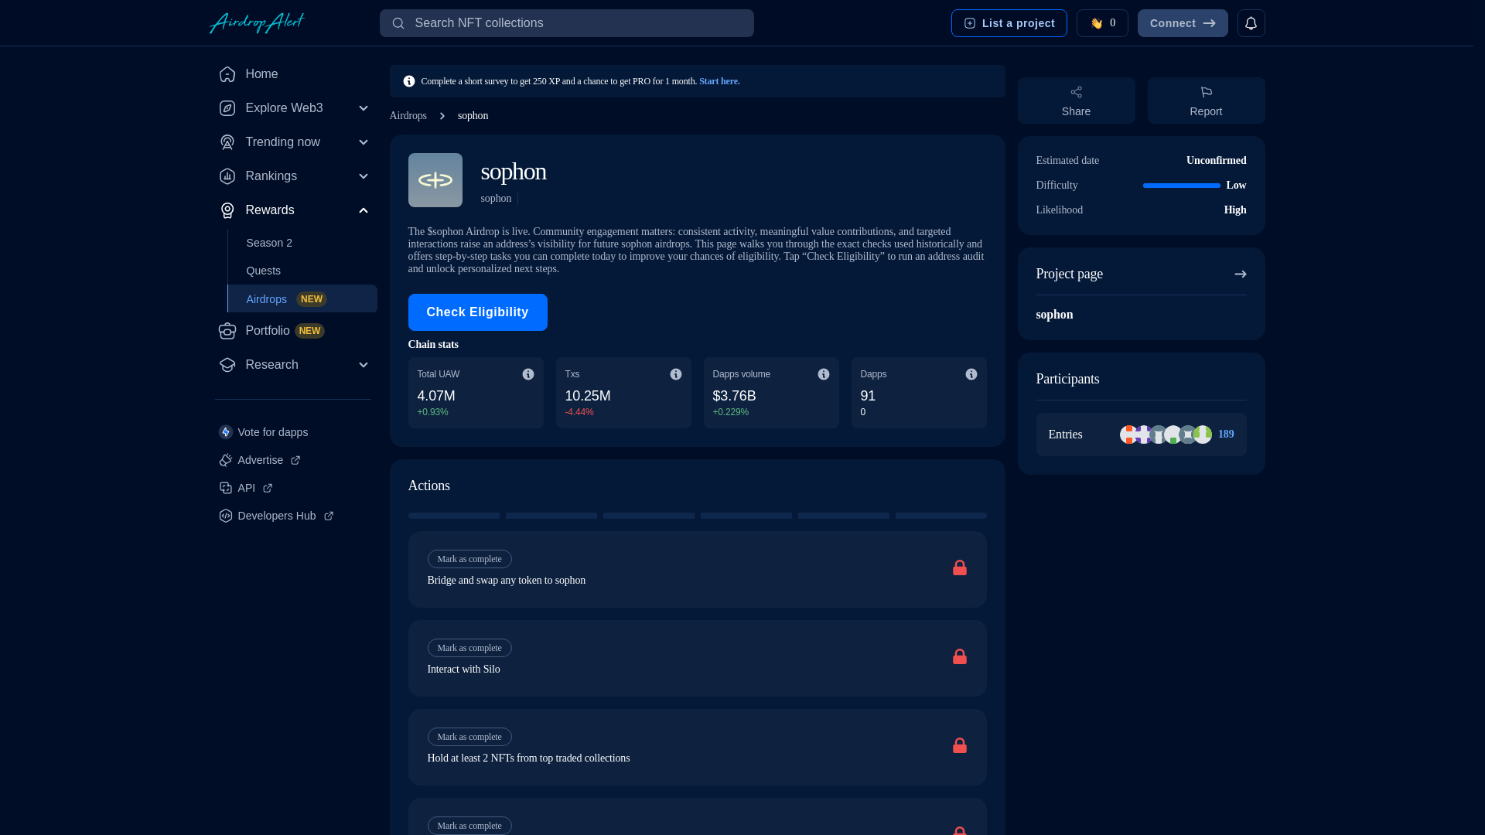Expand the Rankings menu chevron
1485x835 pixels.
[x=363, y=176]
